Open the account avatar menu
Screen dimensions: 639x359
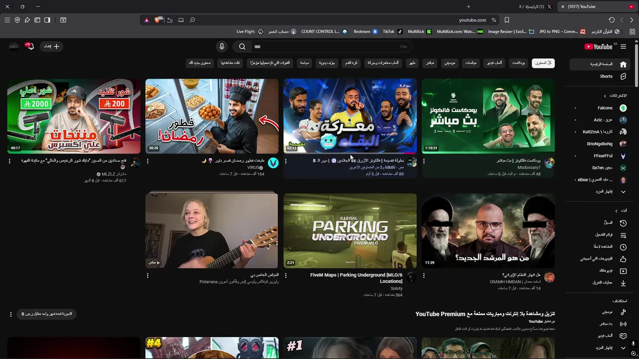(x=13, y=46)
